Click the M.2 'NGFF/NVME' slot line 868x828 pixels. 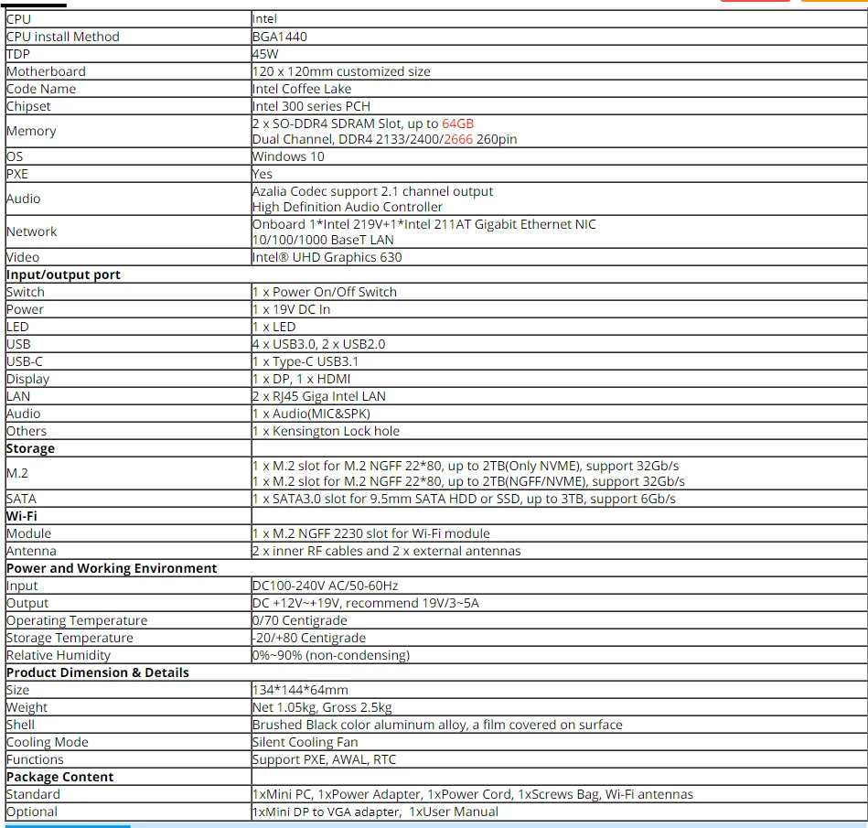click(x=468, y=481)
